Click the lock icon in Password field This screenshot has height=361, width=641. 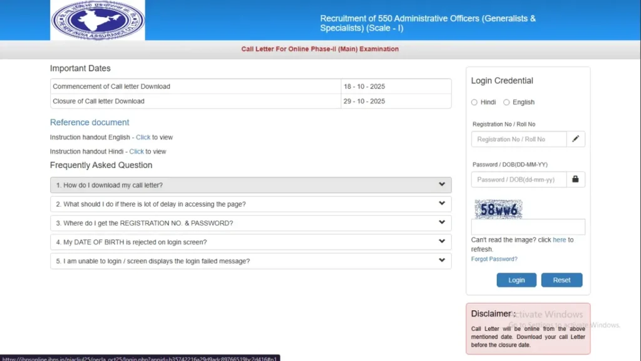click(x=575, y=179)
